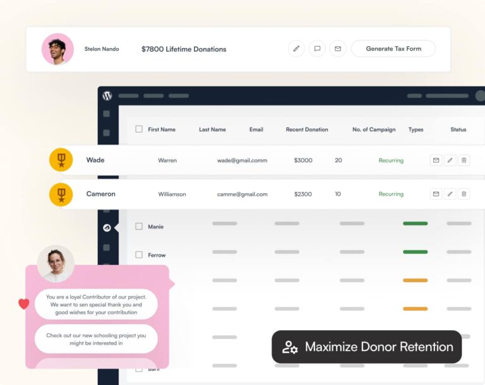The image size is (485, 385).
Task: Click the gold medal badge next to Cameron
Action: pos(61,194)
